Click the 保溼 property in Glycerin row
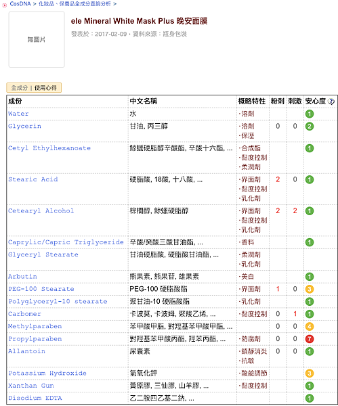338x406 pixels. point(247,136)
